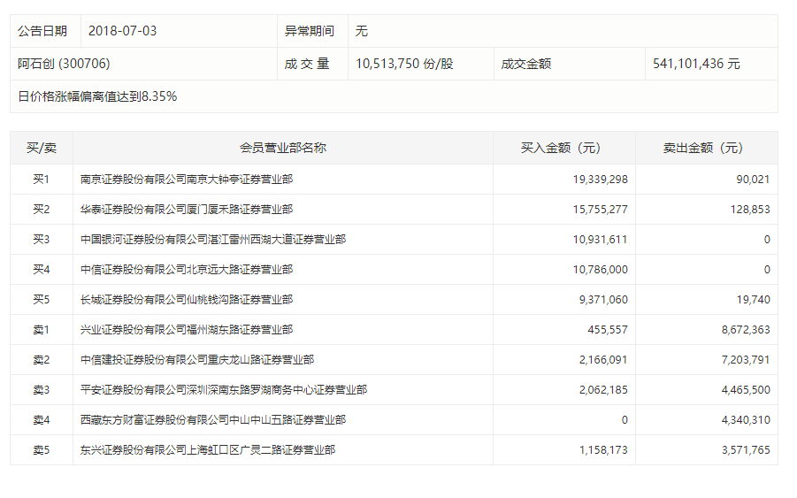This screenshot has height=498, width=797.
Task: Click 中国银河证券 湛江雷州西湖大道营业部 row name
Action: point(212,239)
